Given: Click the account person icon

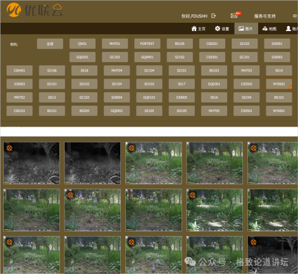Looking at the screenshot, I should 289,28.
